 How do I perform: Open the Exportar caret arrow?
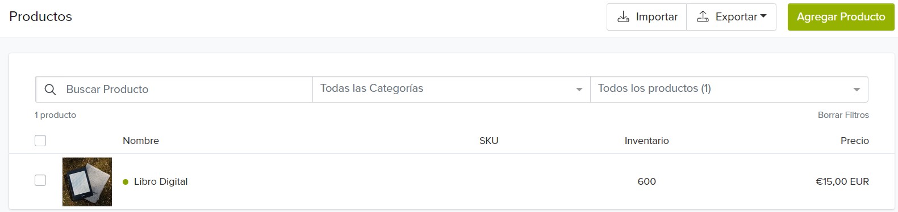point(763,16)
